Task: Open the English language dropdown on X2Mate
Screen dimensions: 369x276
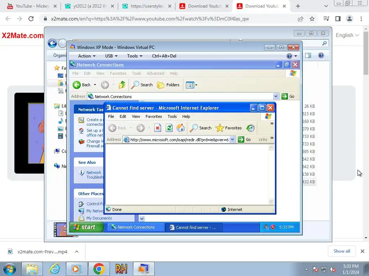Action: pos(347,35)
